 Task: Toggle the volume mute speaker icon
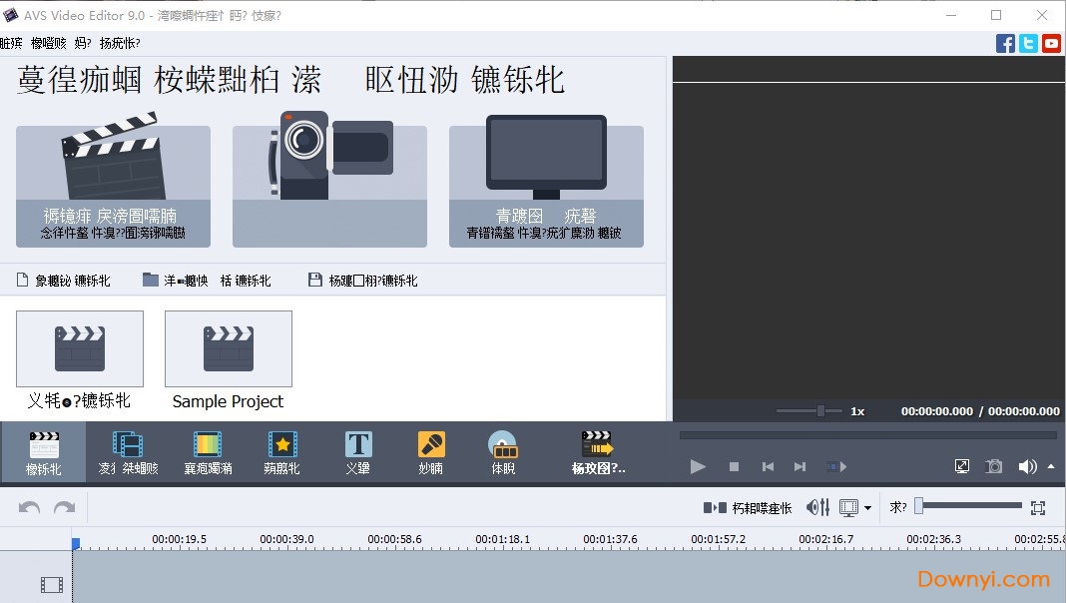tap(1027, 465)
